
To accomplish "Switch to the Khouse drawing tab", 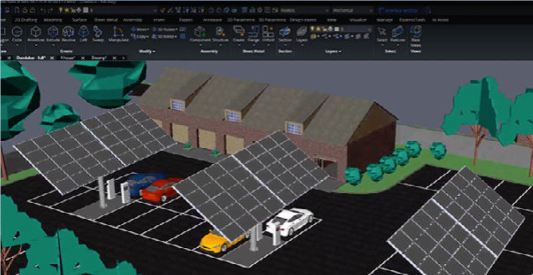I will pyautogui.click(x=68, y=58).
